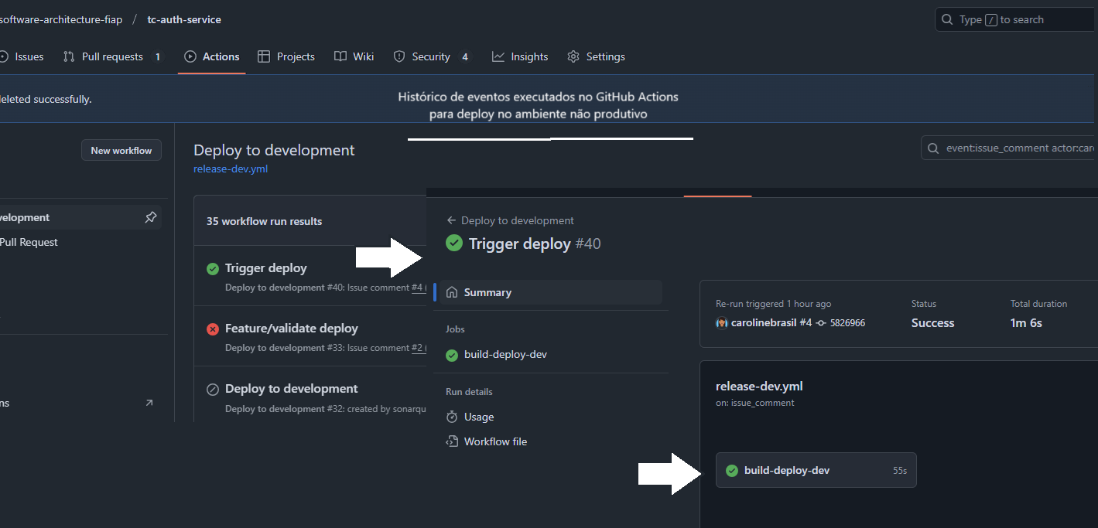Open the #4 issue link in run summary
Screen dimensions: 1098x528
806,322
